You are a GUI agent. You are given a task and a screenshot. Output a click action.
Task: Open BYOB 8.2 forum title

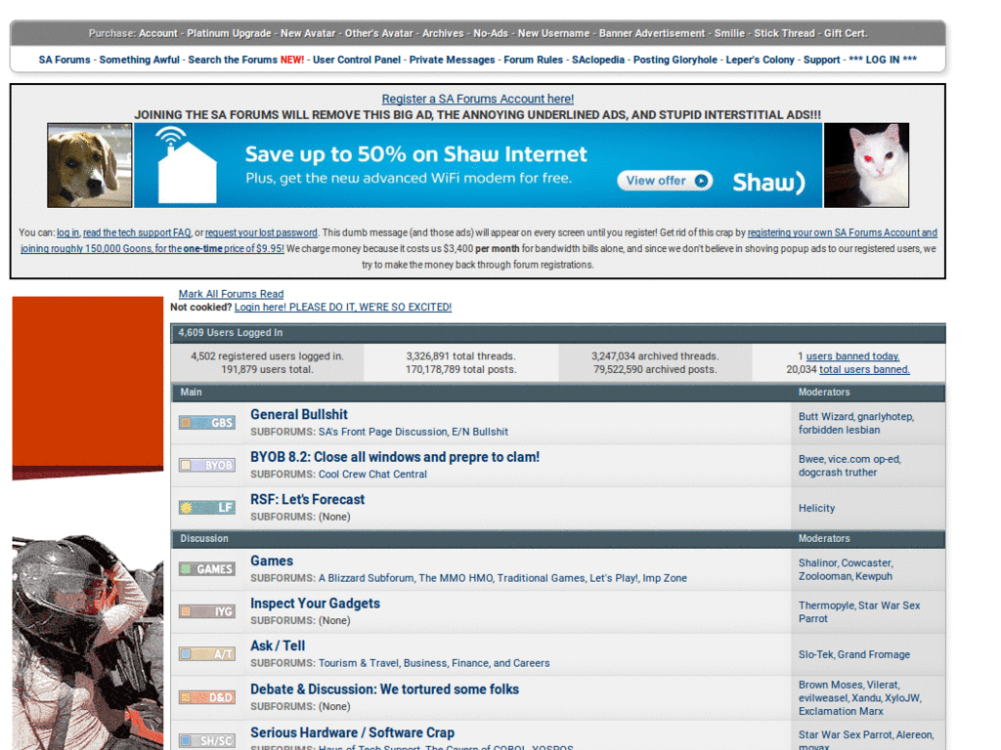395,457
